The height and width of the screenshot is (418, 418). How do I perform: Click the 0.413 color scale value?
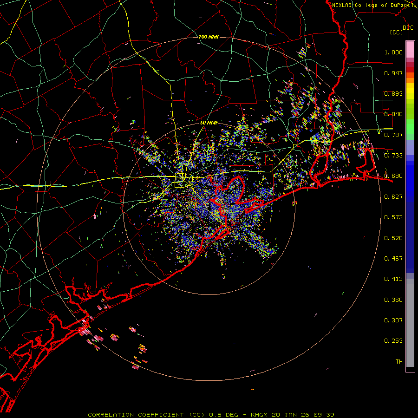(x=393, y=279)
